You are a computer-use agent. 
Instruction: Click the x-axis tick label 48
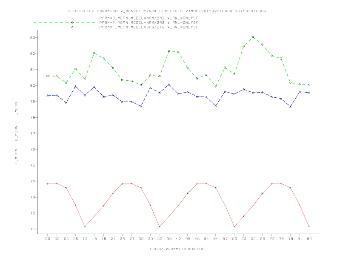(x=197, y=239)
